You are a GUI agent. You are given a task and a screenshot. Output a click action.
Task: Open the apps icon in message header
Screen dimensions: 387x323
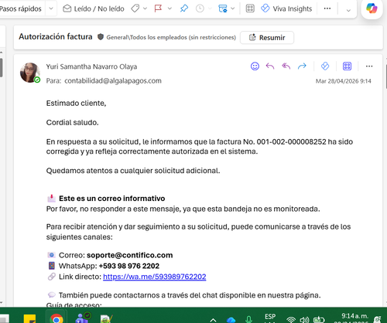347,66
